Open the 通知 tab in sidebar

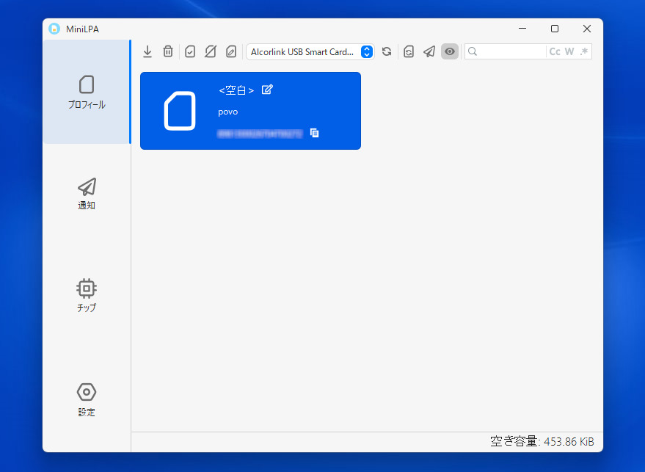tap(87, 194)
